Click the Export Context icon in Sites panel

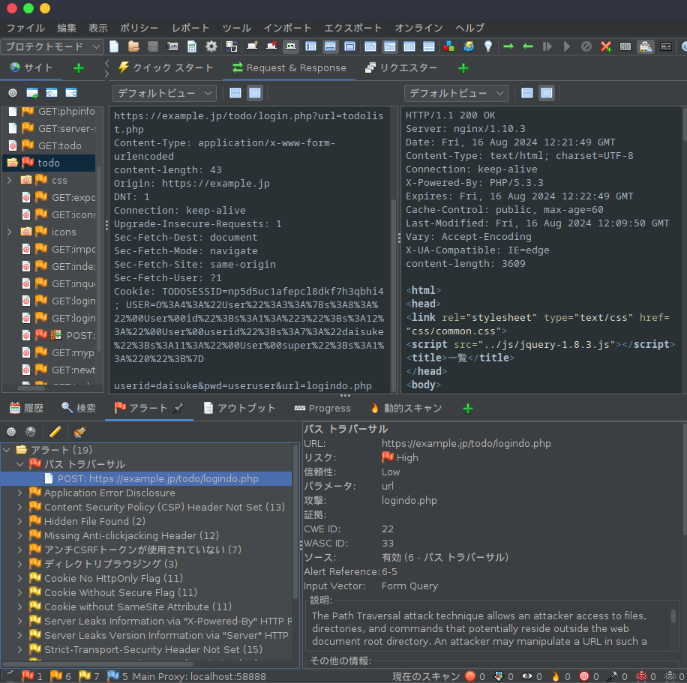tap(71, 93)
